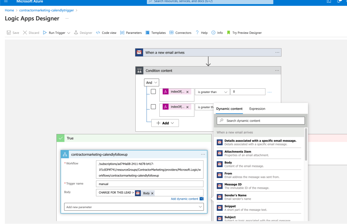
Task: Open ellipsis menu next to Logic Apps Designer title
Action: click(67, 19)
